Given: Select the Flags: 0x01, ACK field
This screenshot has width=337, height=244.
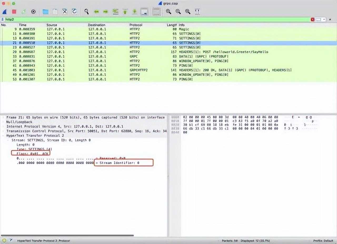Looking at the screenshot, I should 32,154.
